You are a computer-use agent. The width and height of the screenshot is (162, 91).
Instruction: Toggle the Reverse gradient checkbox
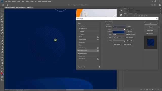[x=127, y=32]
